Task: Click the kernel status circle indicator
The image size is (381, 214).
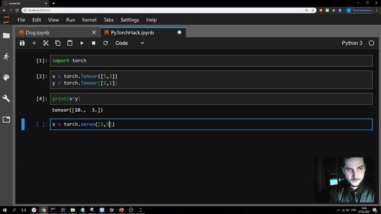Action: [x=371, y=43]
